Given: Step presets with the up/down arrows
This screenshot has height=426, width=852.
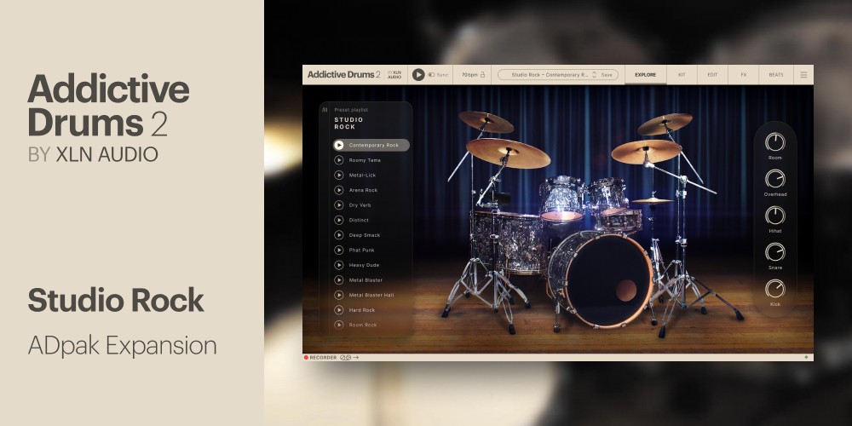Looking at the screenshot, I should coord(594,75).
